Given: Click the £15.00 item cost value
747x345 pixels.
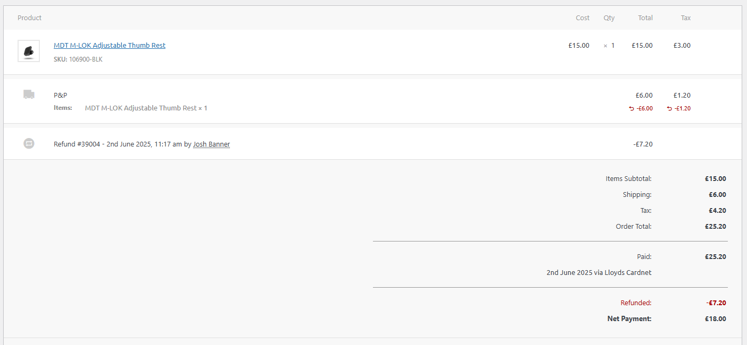Looking at the screenshot, I should pyautogui.click(x=579, y=46).
